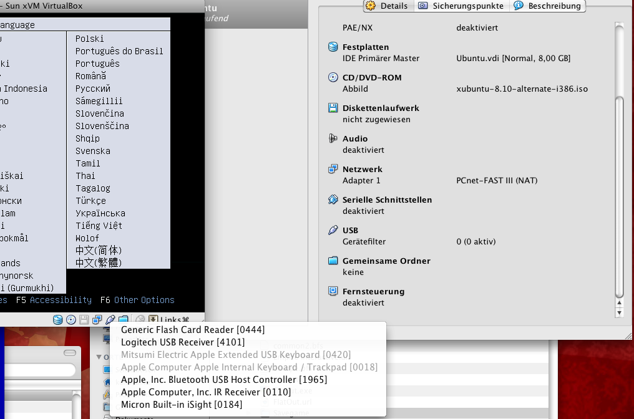
Task: Choose Tiếng Việt in the language list
Action: [99, 226]
